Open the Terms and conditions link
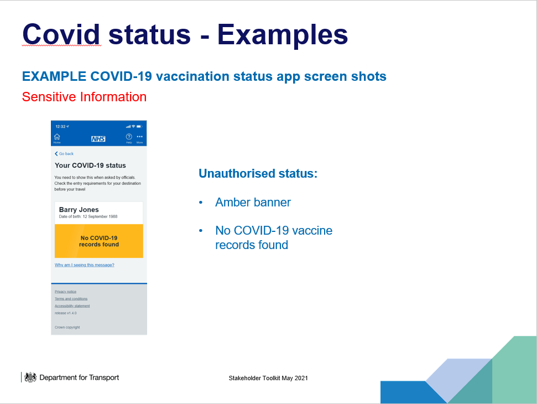 click(71, 299)
